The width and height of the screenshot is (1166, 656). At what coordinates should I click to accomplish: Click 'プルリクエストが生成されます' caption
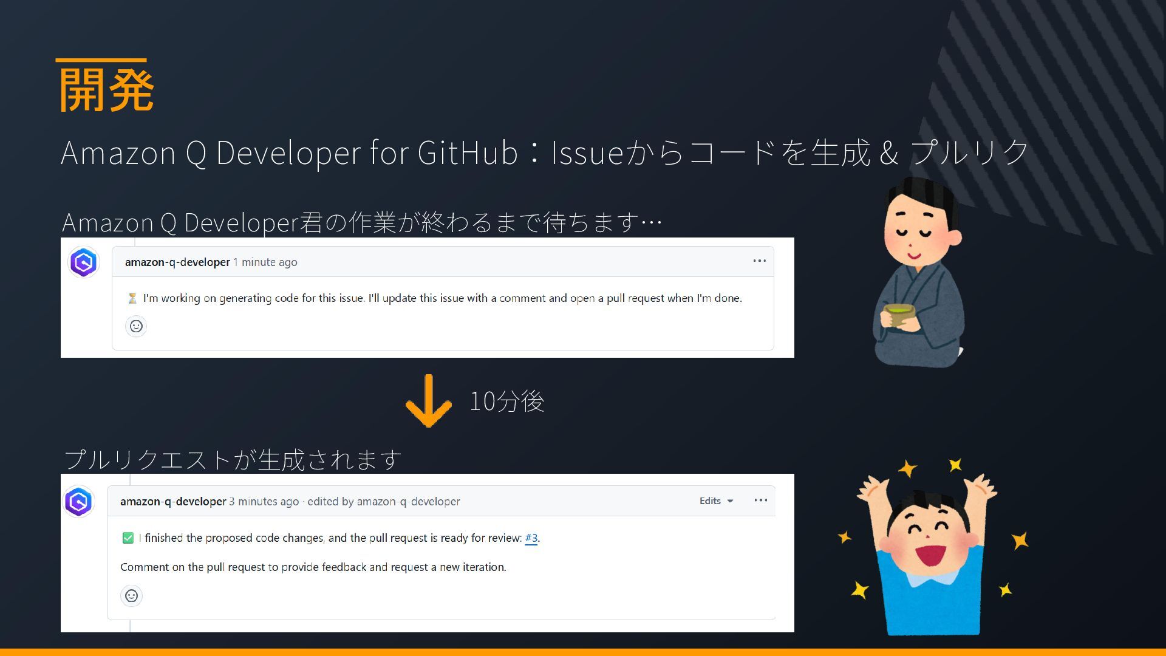pyautogui.click(x=233, y=459)
